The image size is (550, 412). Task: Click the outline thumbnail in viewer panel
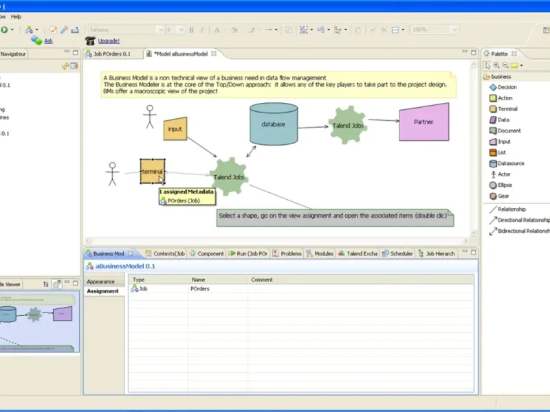click(38, 321)
